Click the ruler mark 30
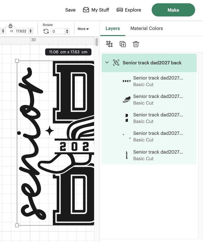This screenshot has width=203, height=242. click(33, 40)
